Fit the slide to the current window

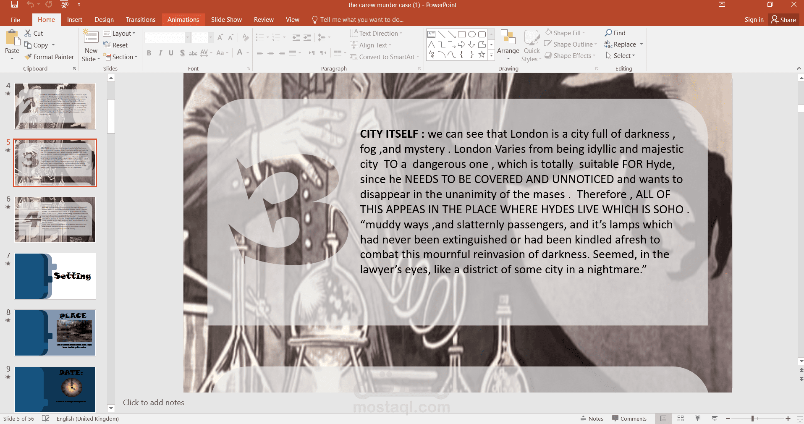pos(800,419)
